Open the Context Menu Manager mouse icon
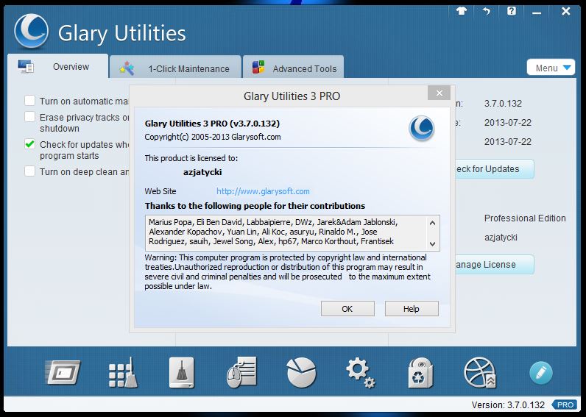Screen dimensions: 586x417 (241, 373)
